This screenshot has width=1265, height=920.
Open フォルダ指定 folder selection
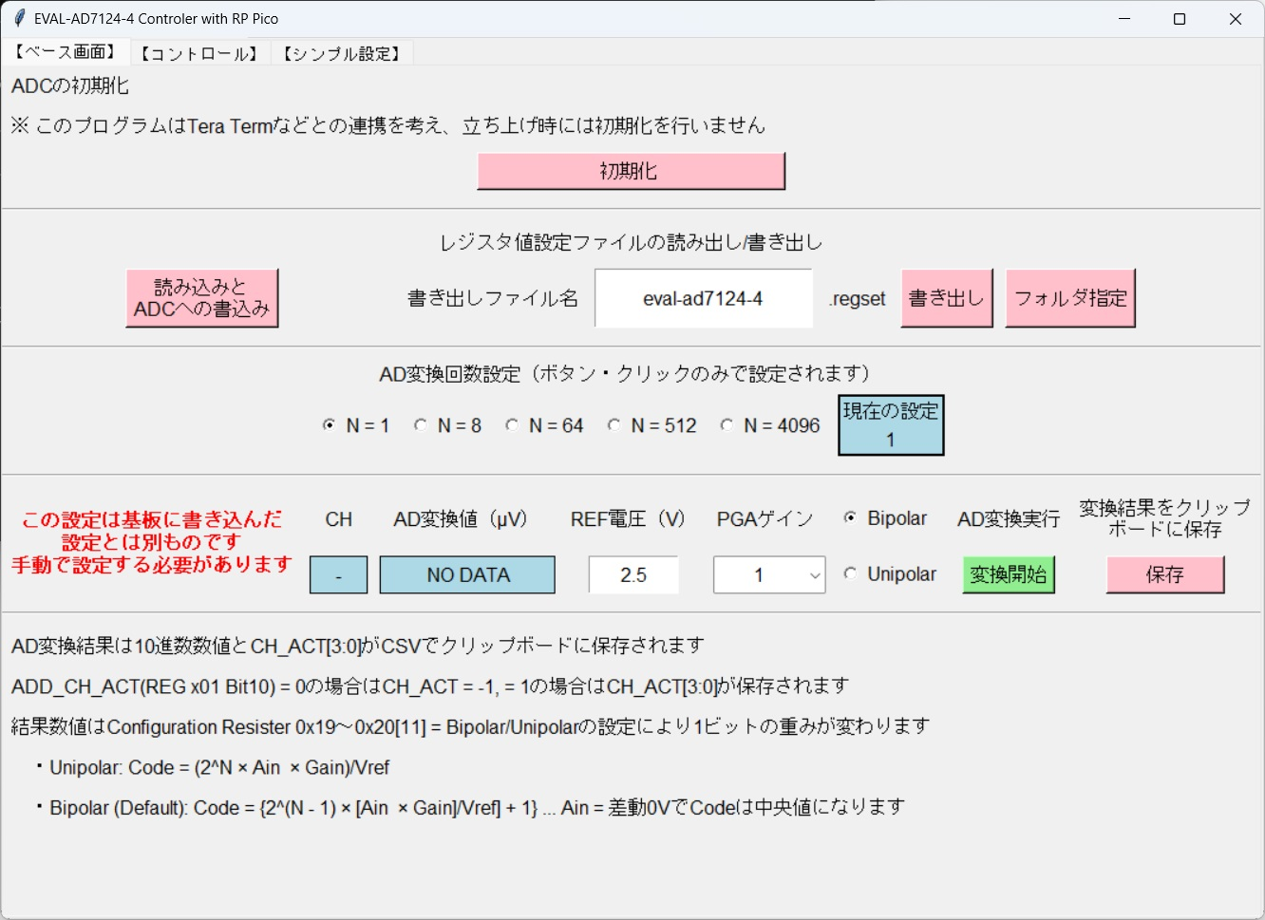pyautogui.click(x=1069, y=298)
